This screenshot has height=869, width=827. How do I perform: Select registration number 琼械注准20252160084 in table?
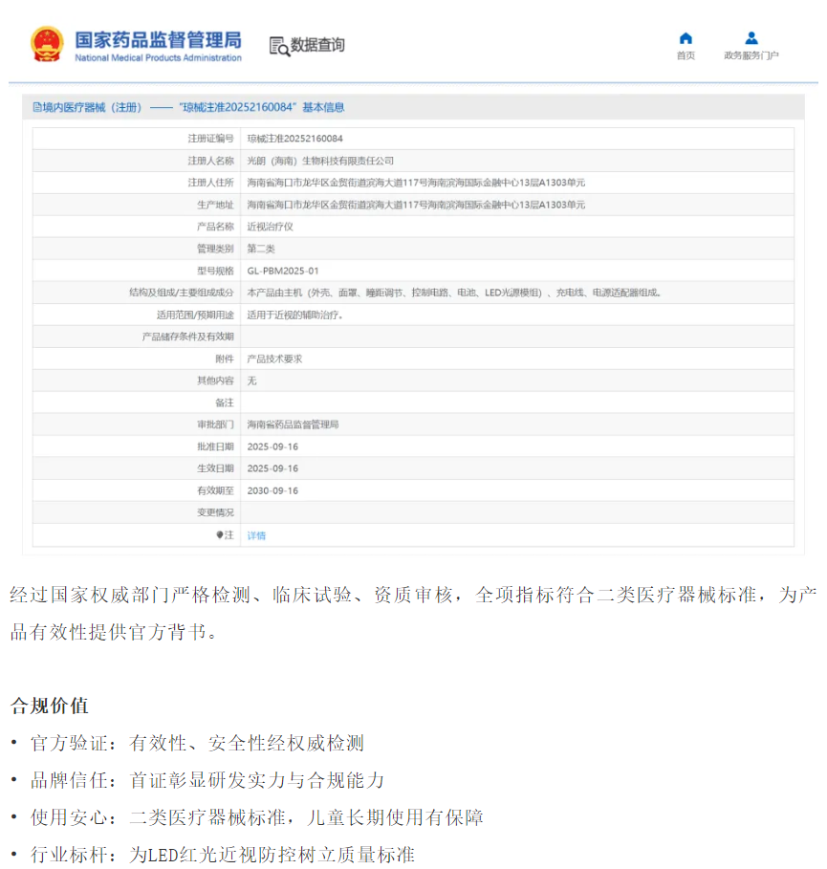click(294, 139)
